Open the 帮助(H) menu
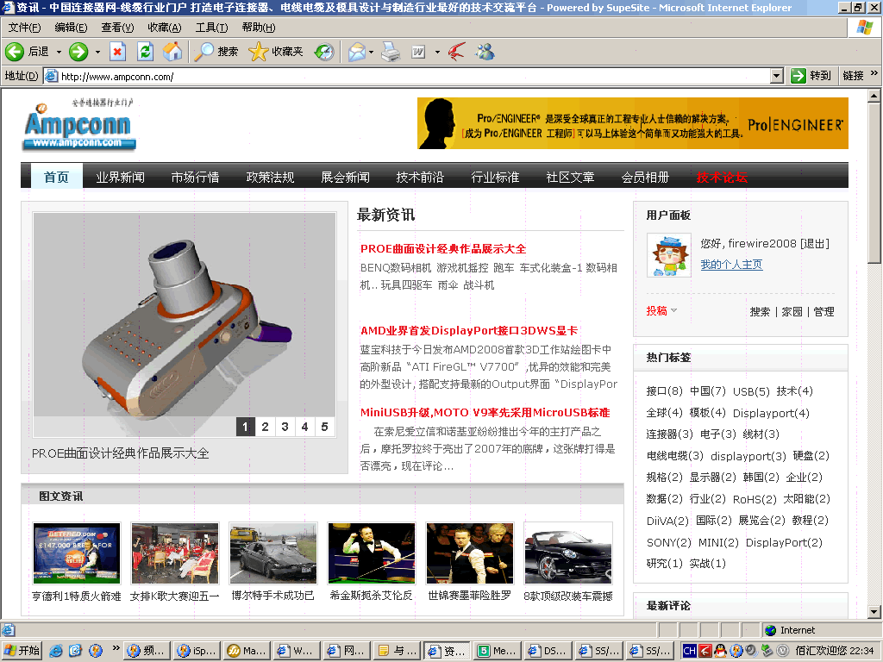This screenshot has width=883, height=662. 259,28
